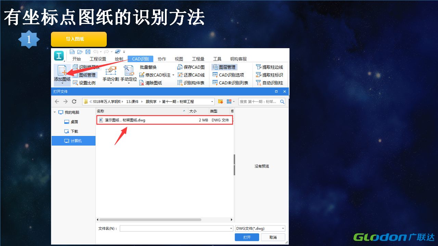Open the view mode dropdown in file dialog
The height and width of the screenshot is (246, 438).
(x=234, y=101)
